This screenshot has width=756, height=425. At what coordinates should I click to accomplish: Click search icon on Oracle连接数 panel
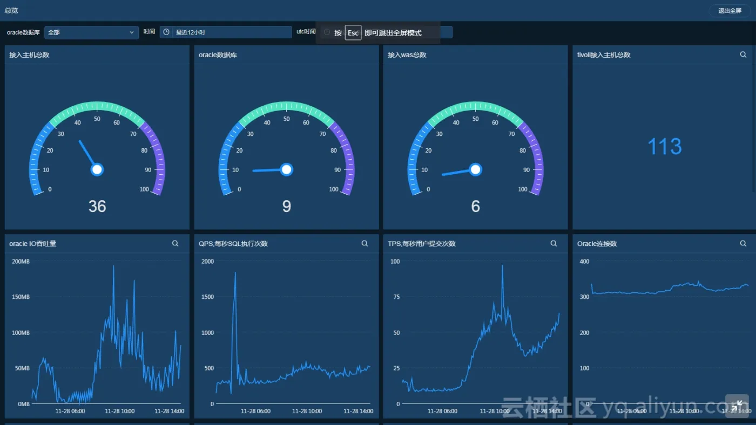pyautogui.click(x=743, y=243)
